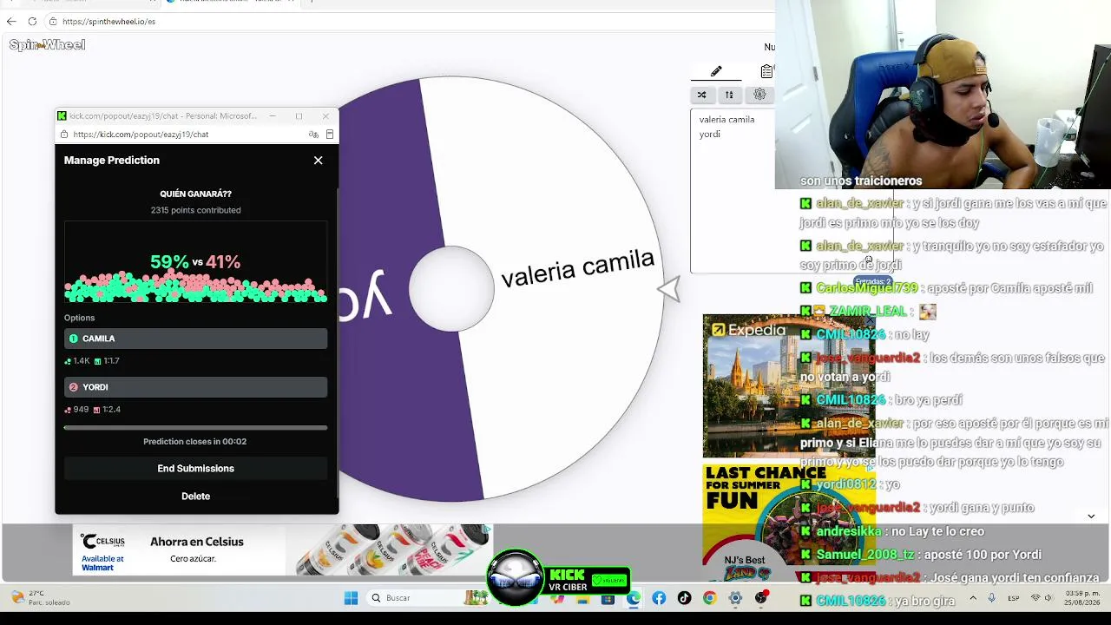1111x625 pixels.
Task: Click the lock icon in popout address bar
Action: click(63, 135)
